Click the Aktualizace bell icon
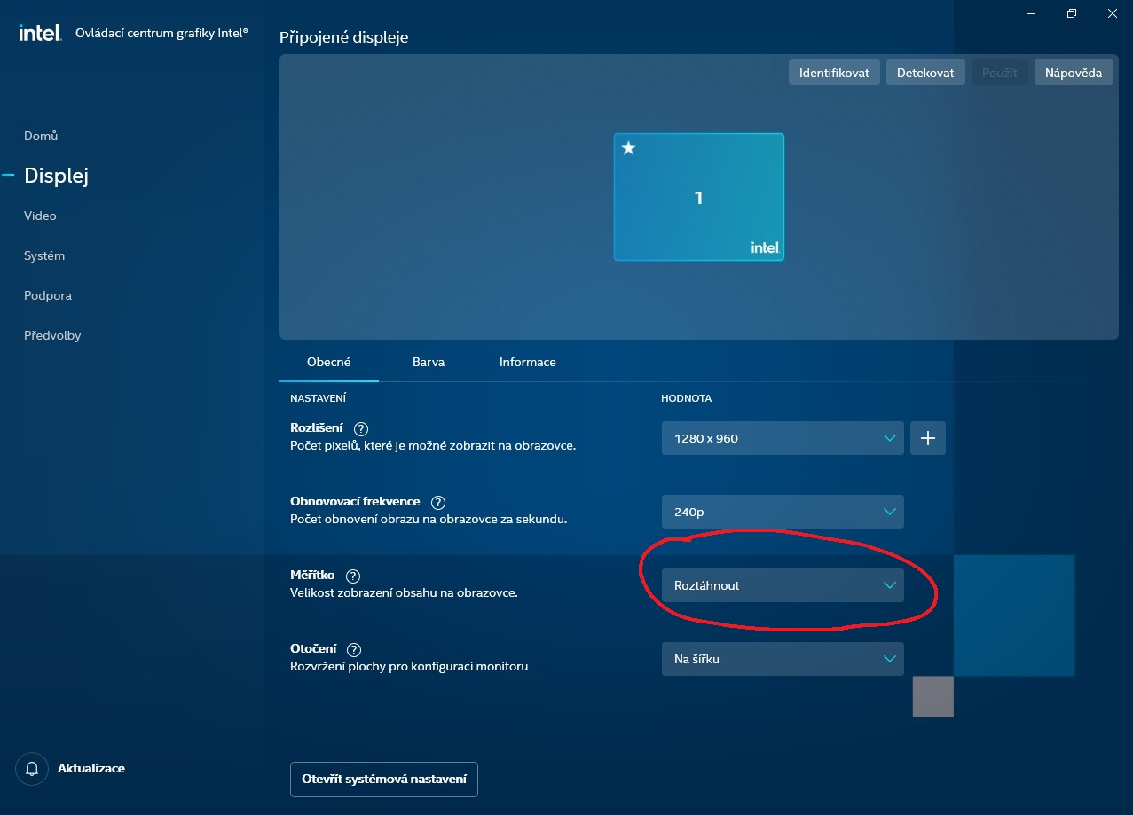 [x=32, y=769]
